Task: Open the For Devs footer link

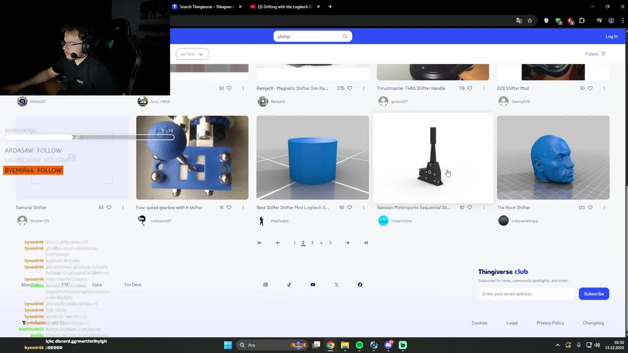Action: (x=133, y=284)
